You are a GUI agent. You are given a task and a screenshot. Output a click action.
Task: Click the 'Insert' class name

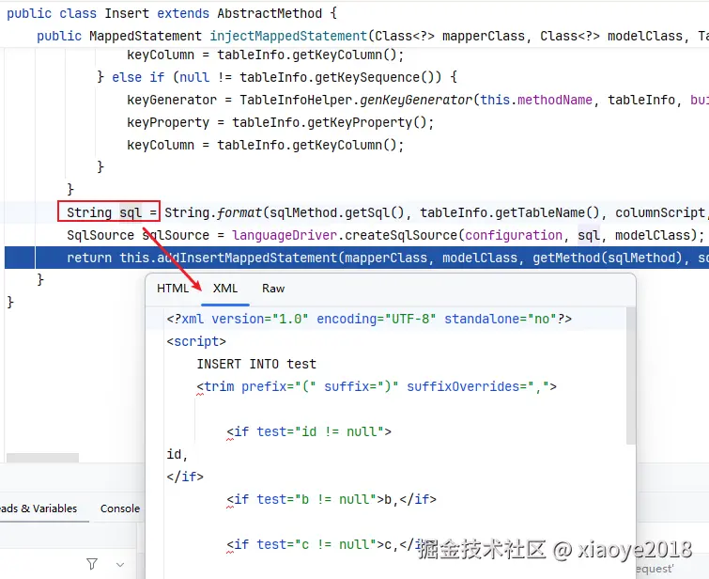click(x=127, y=13)
